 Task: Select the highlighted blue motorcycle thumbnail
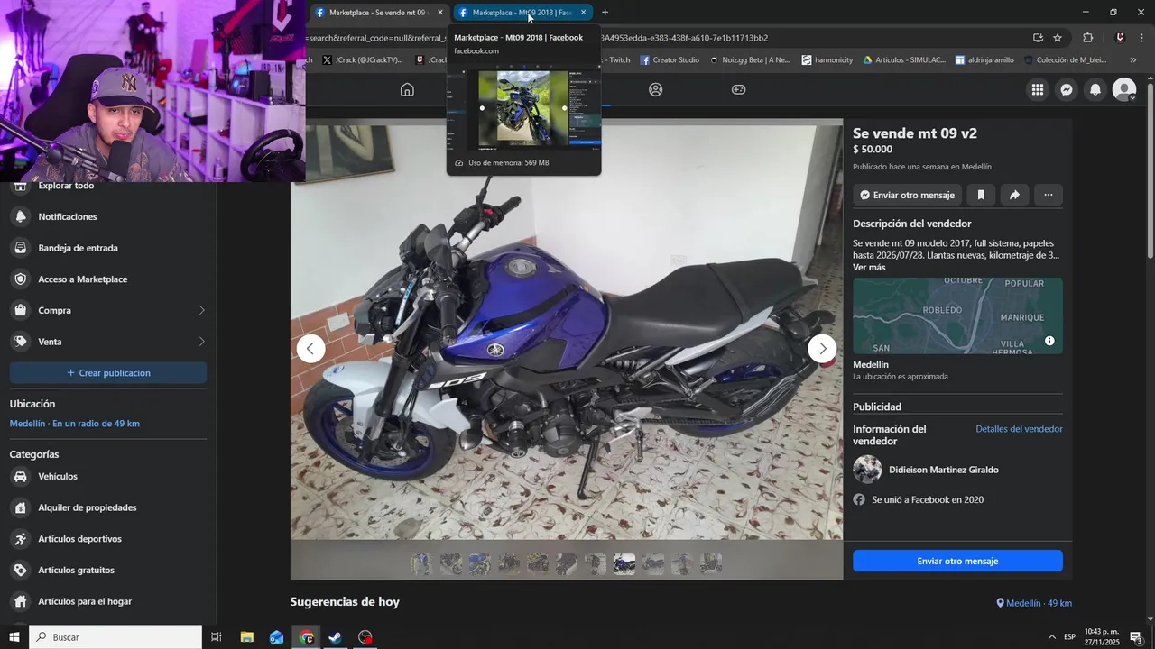[x=624, y=564]
